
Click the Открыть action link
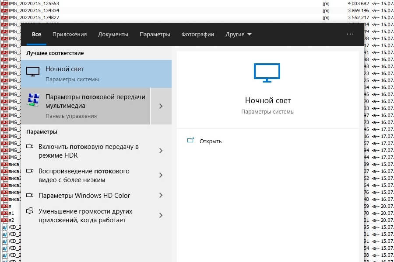pos(211,141)
